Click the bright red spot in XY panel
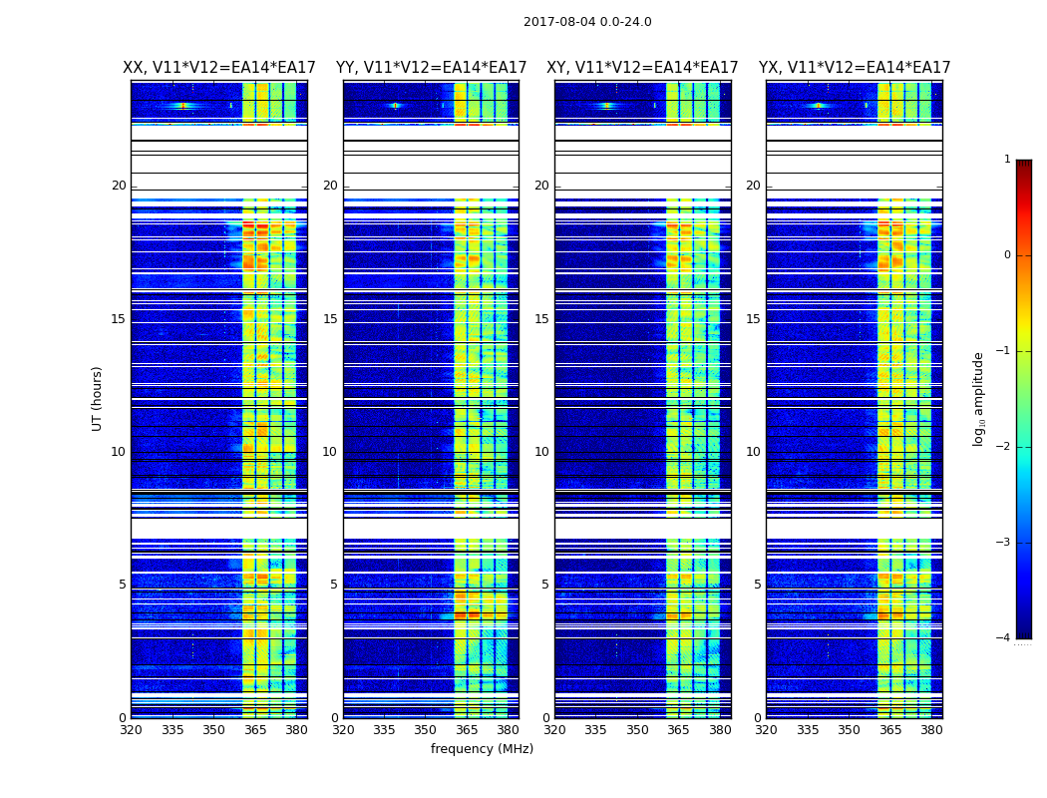Viewport: 1047px width, 798px height. [607, 106]
